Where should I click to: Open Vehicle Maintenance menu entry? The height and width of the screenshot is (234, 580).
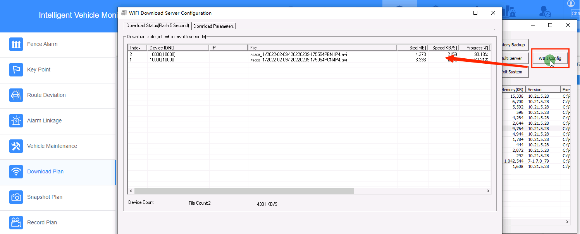click(52, 146)
